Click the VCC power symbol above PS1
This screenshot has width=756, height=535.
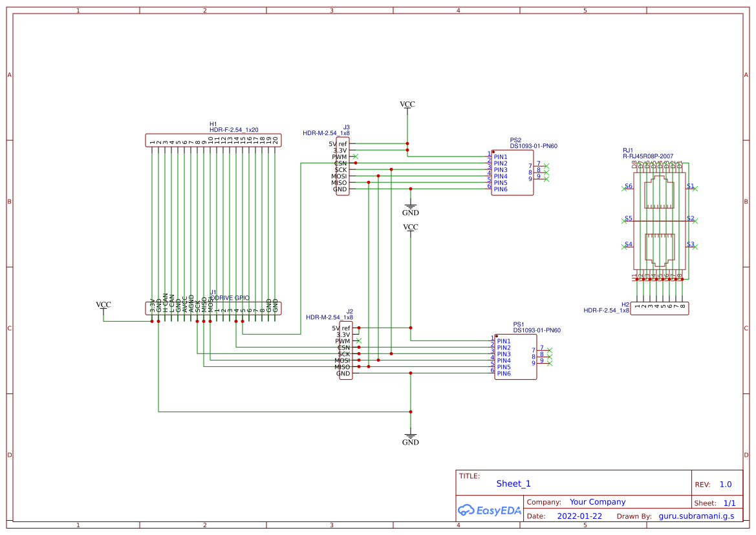(410, 227)
